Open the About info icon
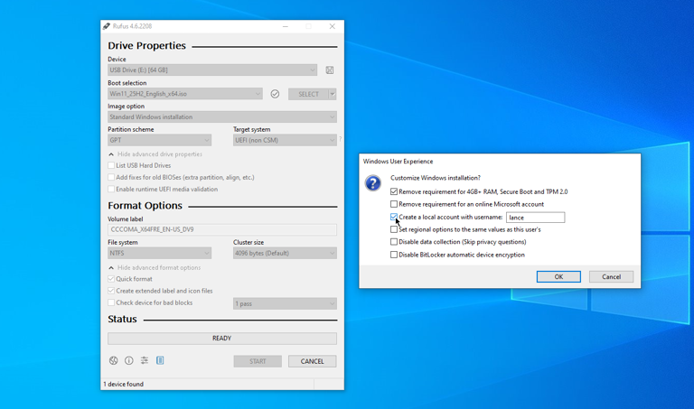This screenshot has height=409, width=694. coord(129,360)
